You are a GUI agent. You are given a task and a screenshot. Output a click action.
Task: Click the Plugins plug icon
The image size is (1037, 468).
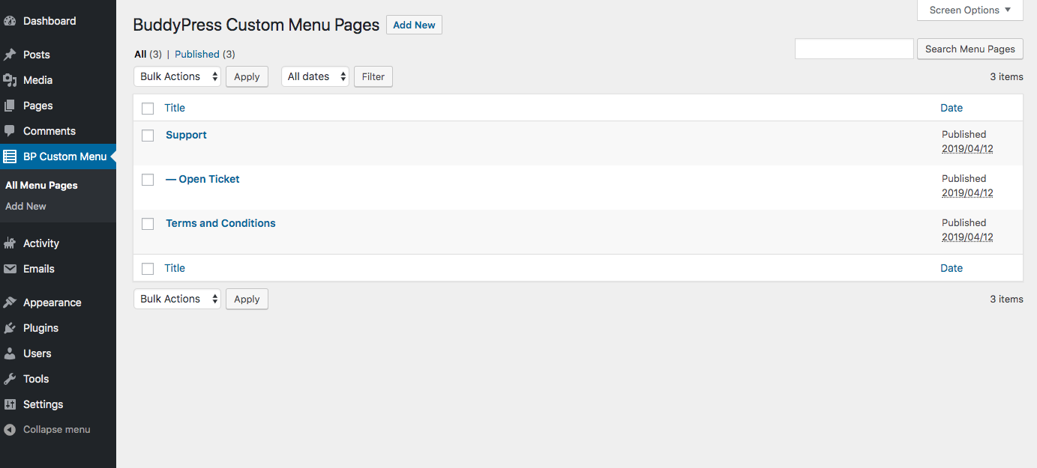(10, 328)
